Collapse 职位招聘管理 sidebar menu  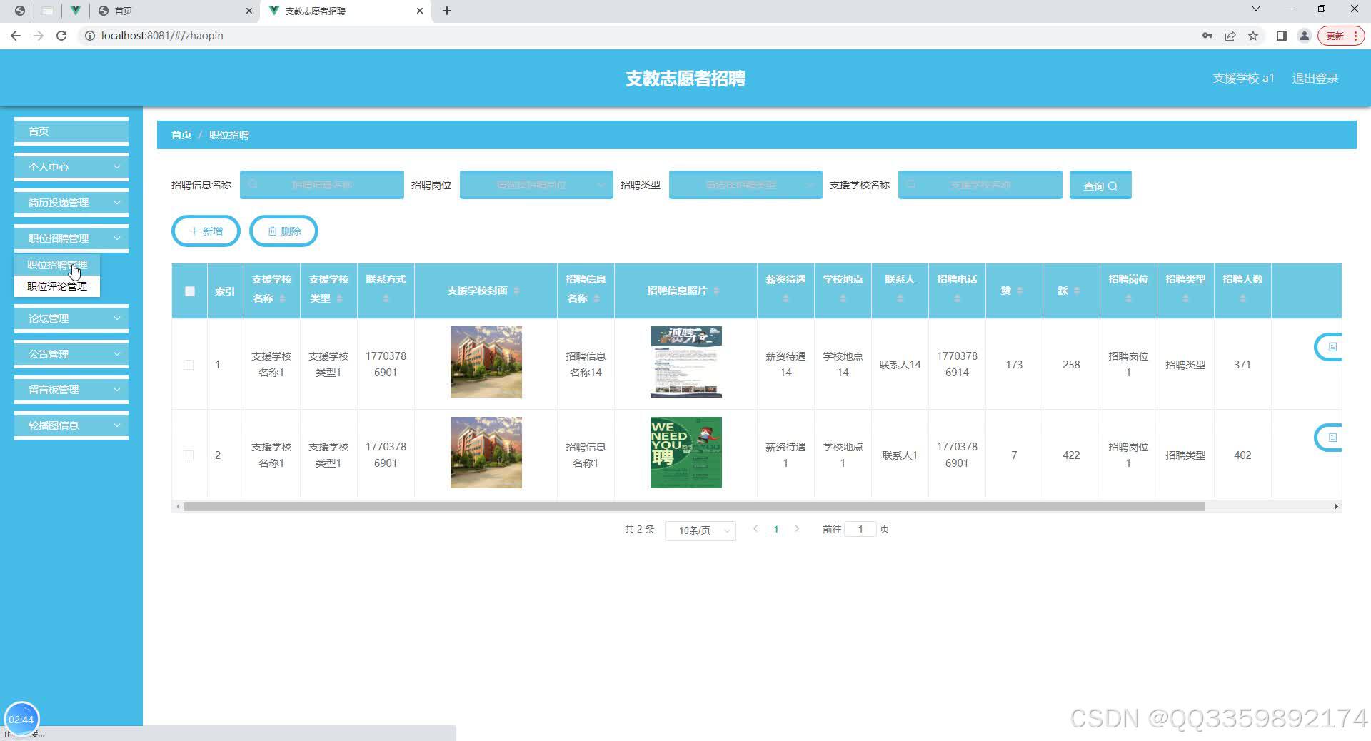coord(71,238)
